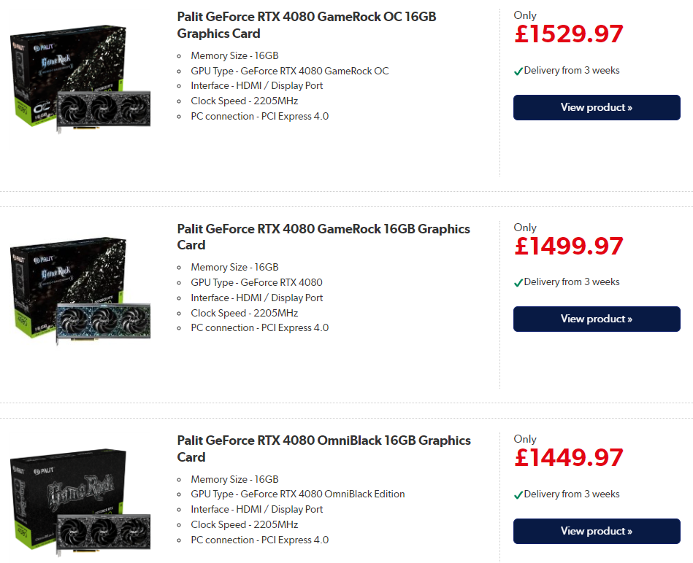Click the red £1499.97 price text
Image resolution: width=693 pixels, height=563 pixels.
(568, 246)
